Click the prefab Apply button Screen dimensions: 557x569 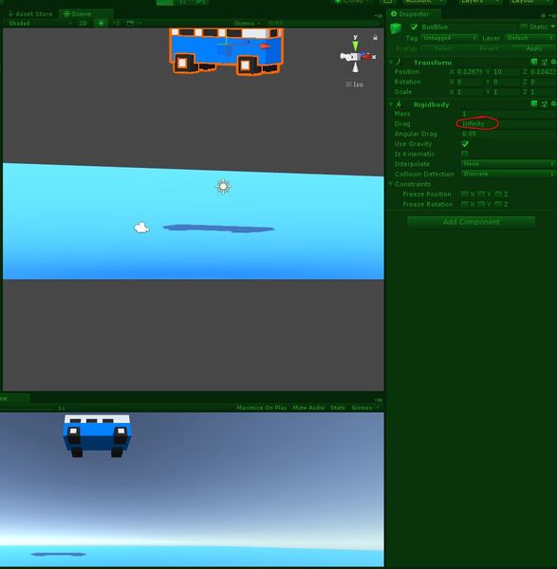click(534, 48)
